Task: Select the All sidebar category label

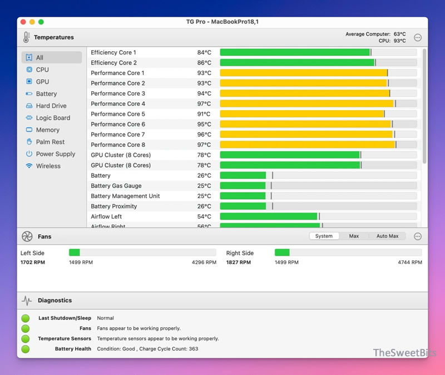Action: 39,58
